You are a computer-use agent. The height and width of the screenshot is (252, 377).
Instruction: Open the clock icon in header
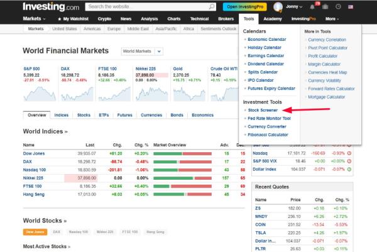pyautogui.click(x=338, y=6)
